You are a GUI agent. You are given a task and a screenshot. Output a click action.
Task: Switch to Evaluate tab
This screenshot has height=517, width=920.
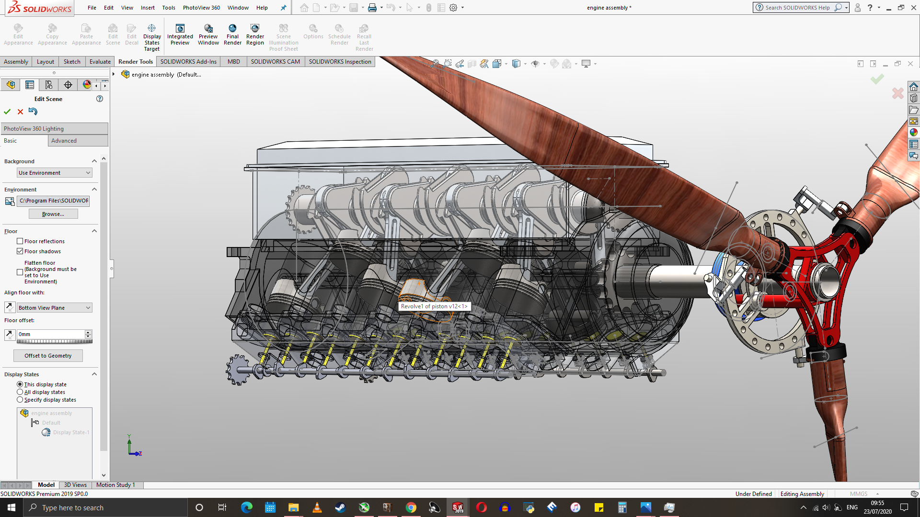point(100,62)
